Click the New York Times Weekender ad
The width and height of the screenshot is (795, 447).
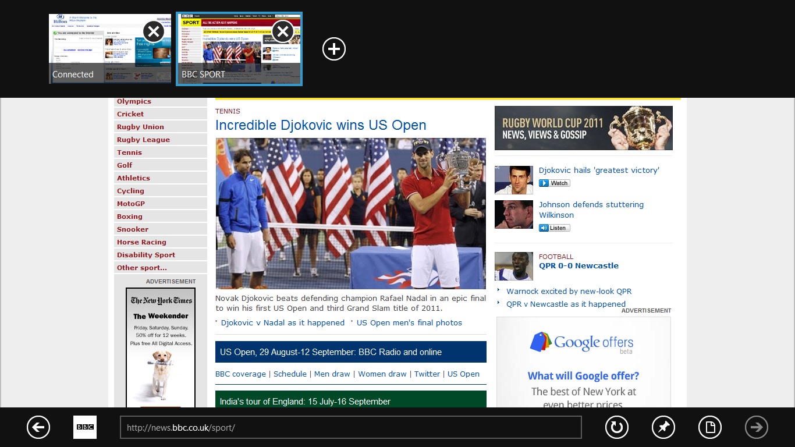click(161, 348)
